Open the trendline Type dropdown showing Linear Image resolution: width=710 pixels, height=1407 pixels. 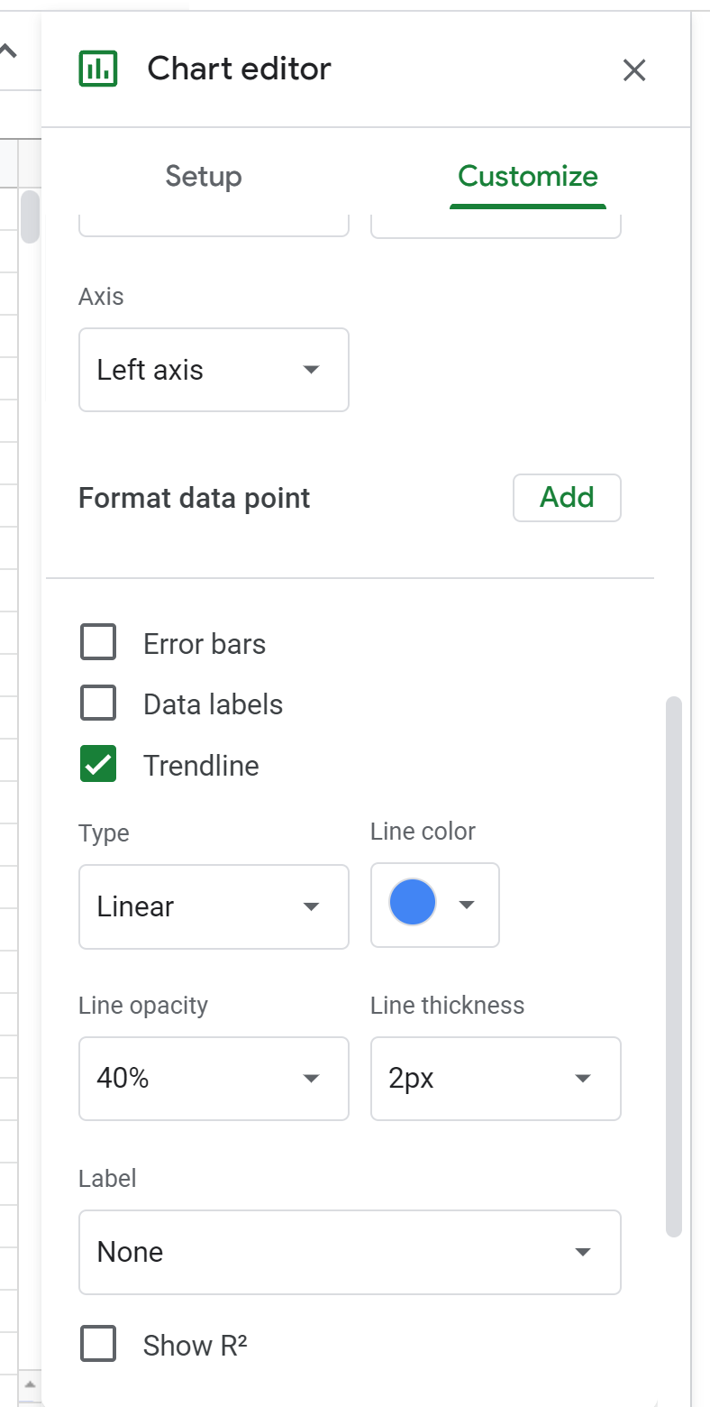click(214, 906)
